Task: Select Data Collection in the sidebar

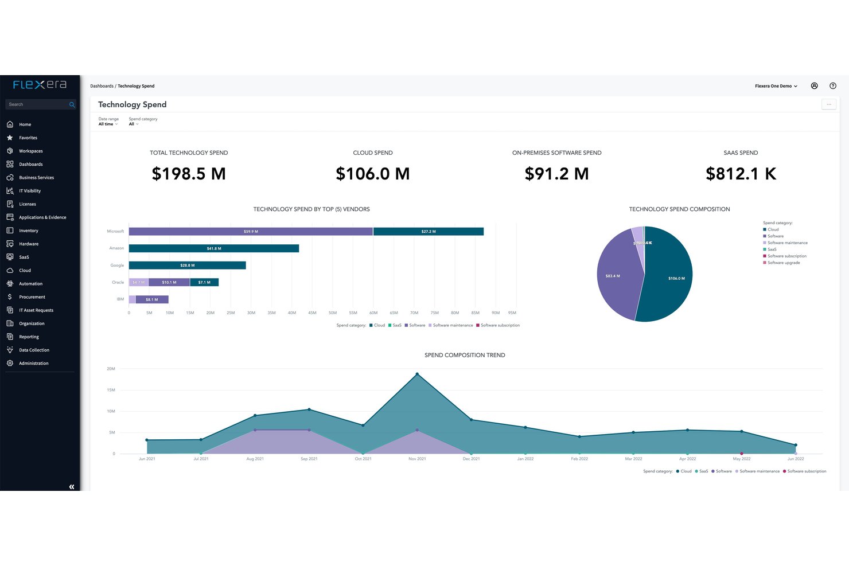Action: click(34, 350)
